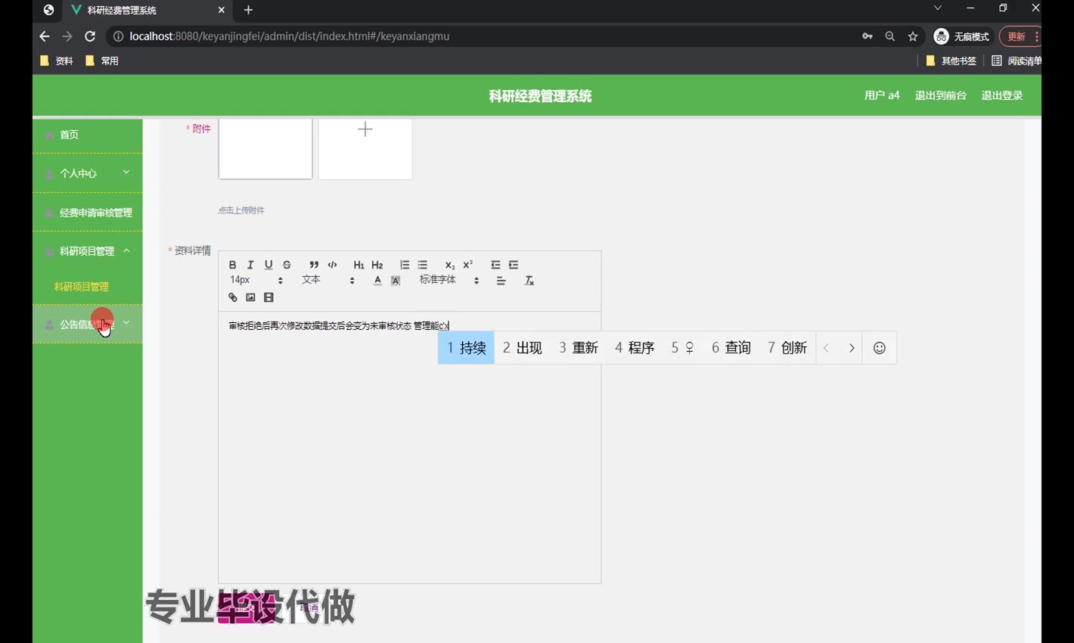
Task: Click 退出到前台 link in header
Action: click(940, 95)
